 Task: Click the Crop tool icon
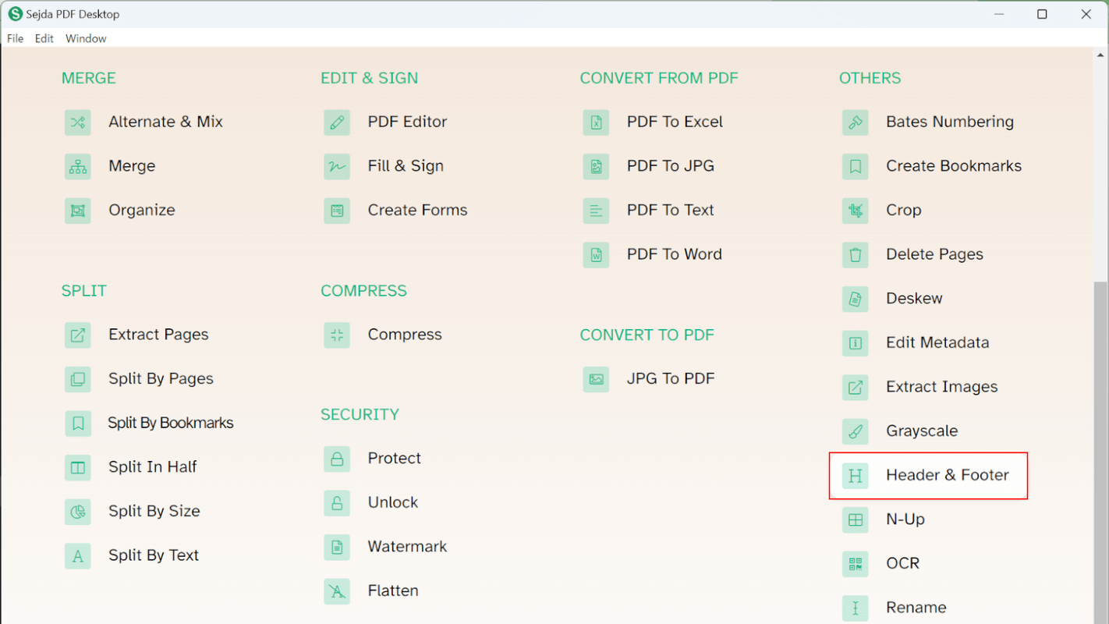pos(856,211)
